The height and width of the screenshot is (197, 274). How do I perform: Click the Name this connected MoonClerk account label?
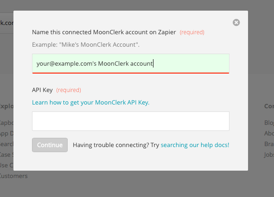(x=104, y=32)
